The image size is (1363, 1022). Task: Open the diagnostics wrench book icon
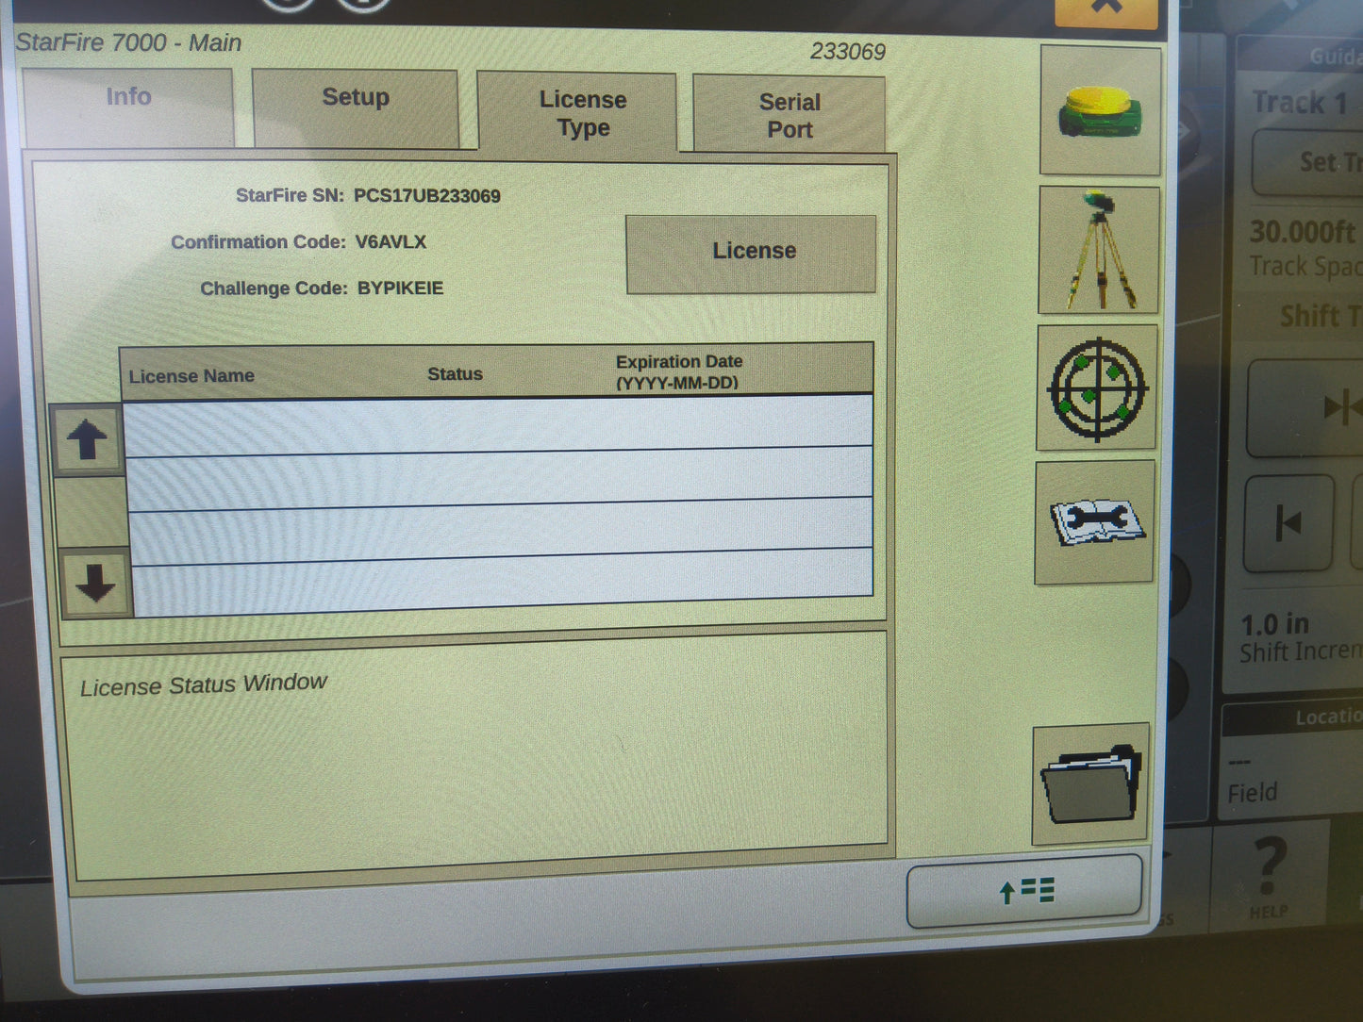coord(1095,522)
